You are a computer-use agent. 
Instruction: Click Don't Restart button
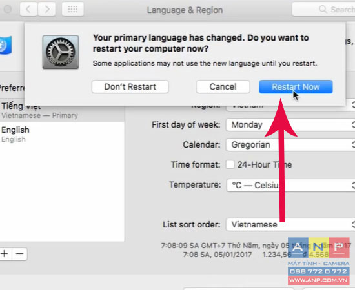tap(130, 87)
